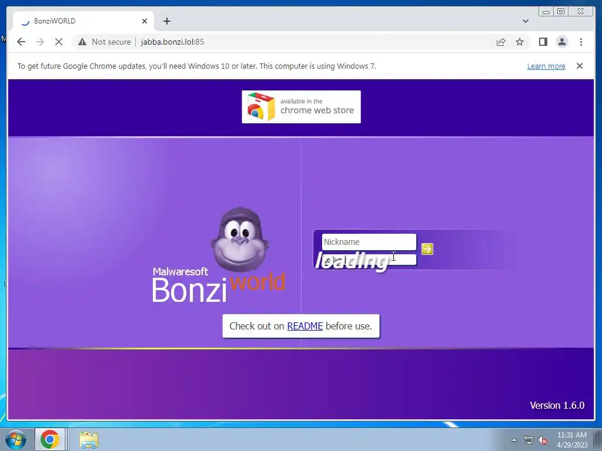Open Windows Explorer from the taskbar

(x=89, y=439)
